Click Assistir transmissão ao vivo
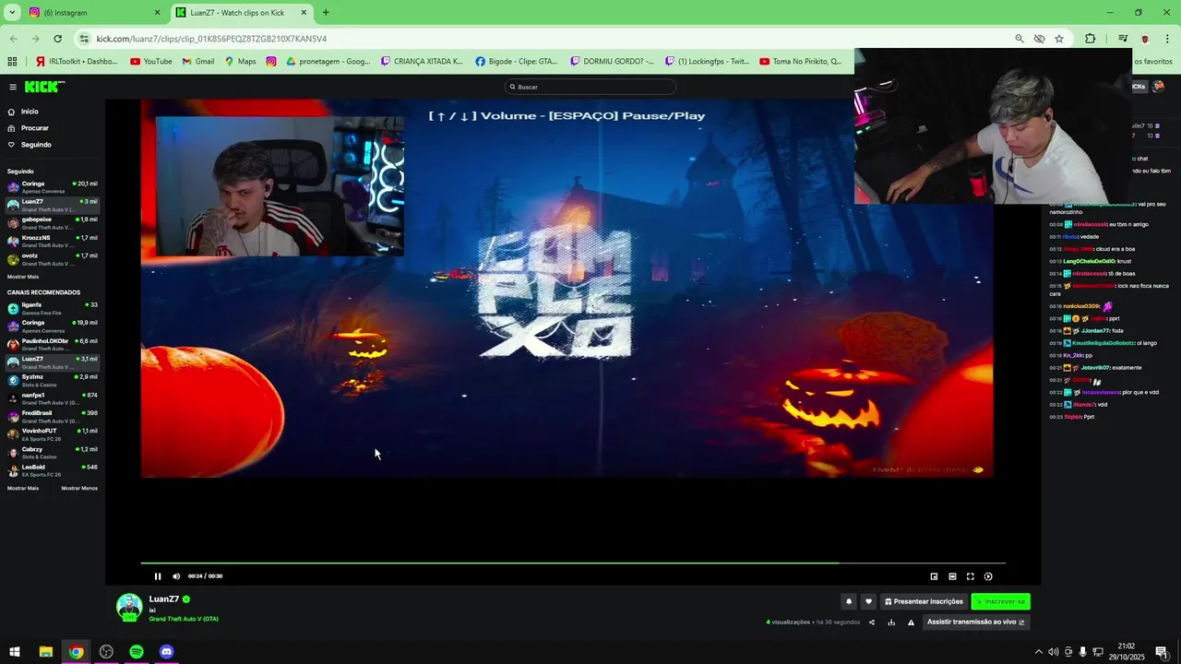Screen dimensions: 1181x664 (x=975, y=622)
